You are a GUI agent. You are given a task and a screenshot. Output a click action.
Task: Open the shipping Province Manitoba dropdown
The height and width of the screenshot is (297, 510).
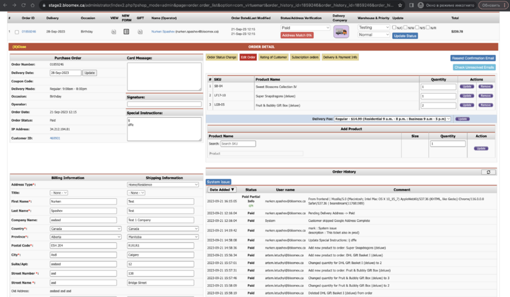click(163, 237)
